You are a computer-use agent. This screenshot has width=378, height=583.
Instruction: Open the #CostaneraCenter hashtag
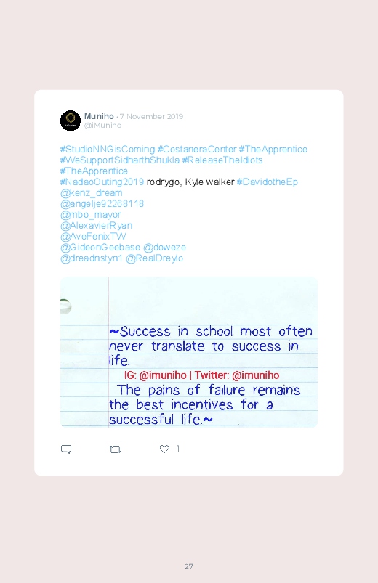coord(197,149)
